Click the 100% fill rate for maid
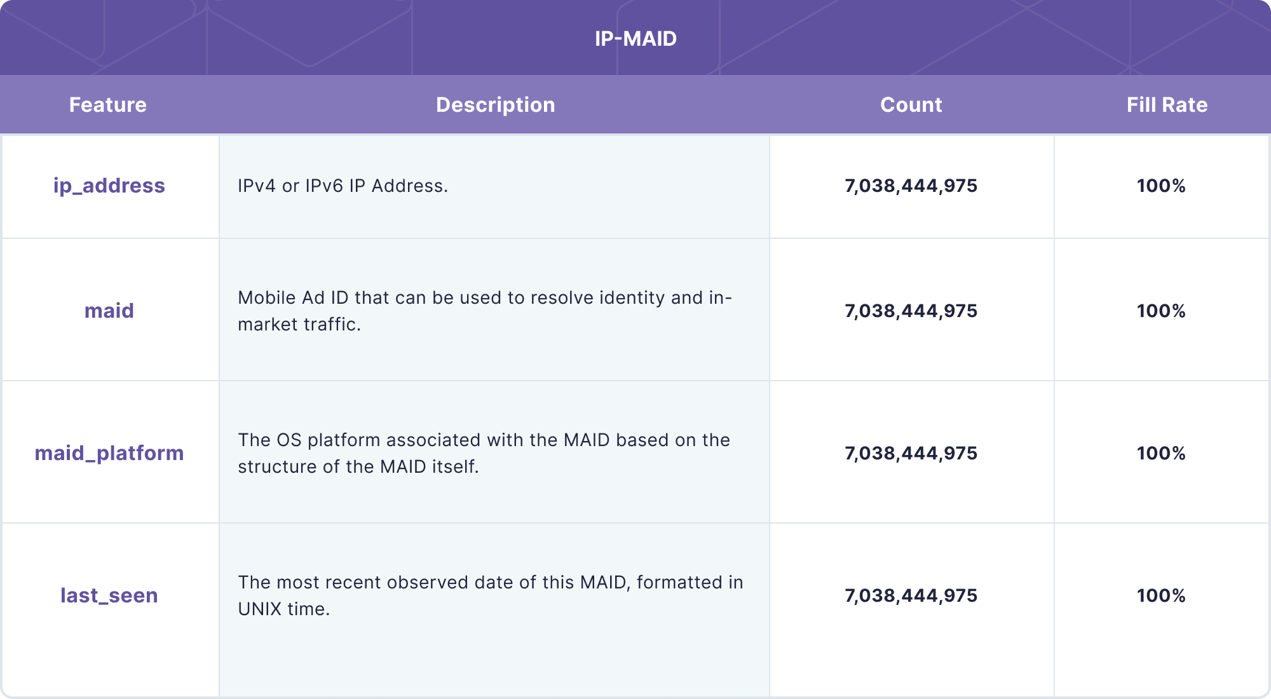Viewport: 1271px width, 699px height. tap(1161, 311)
